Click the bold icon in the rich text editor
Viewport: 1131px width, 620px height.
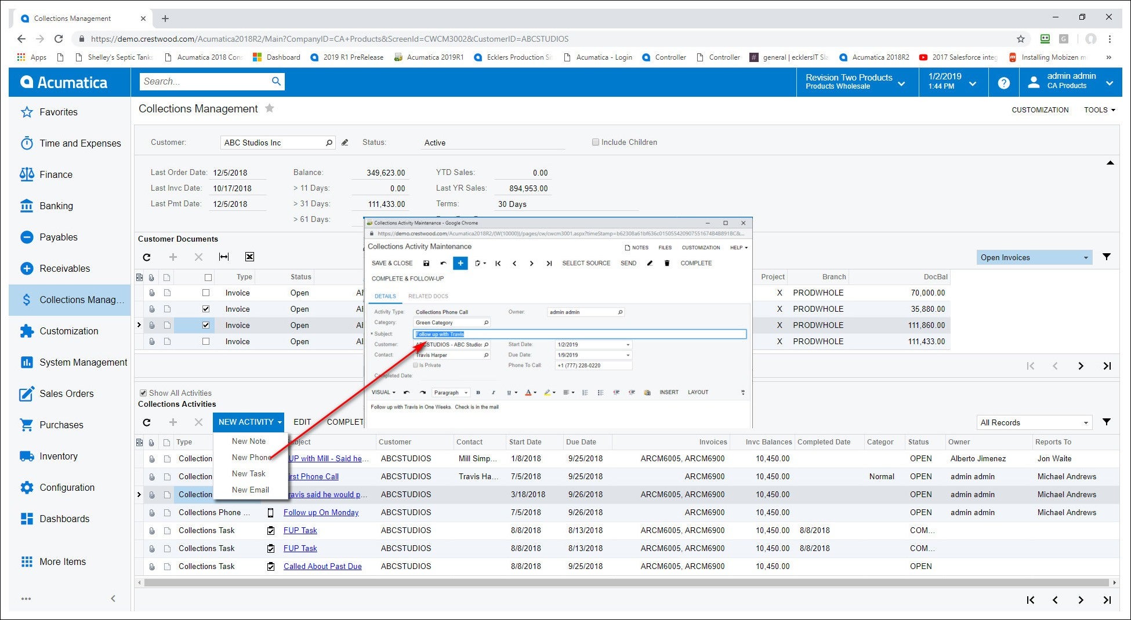(x=478, y=392)
